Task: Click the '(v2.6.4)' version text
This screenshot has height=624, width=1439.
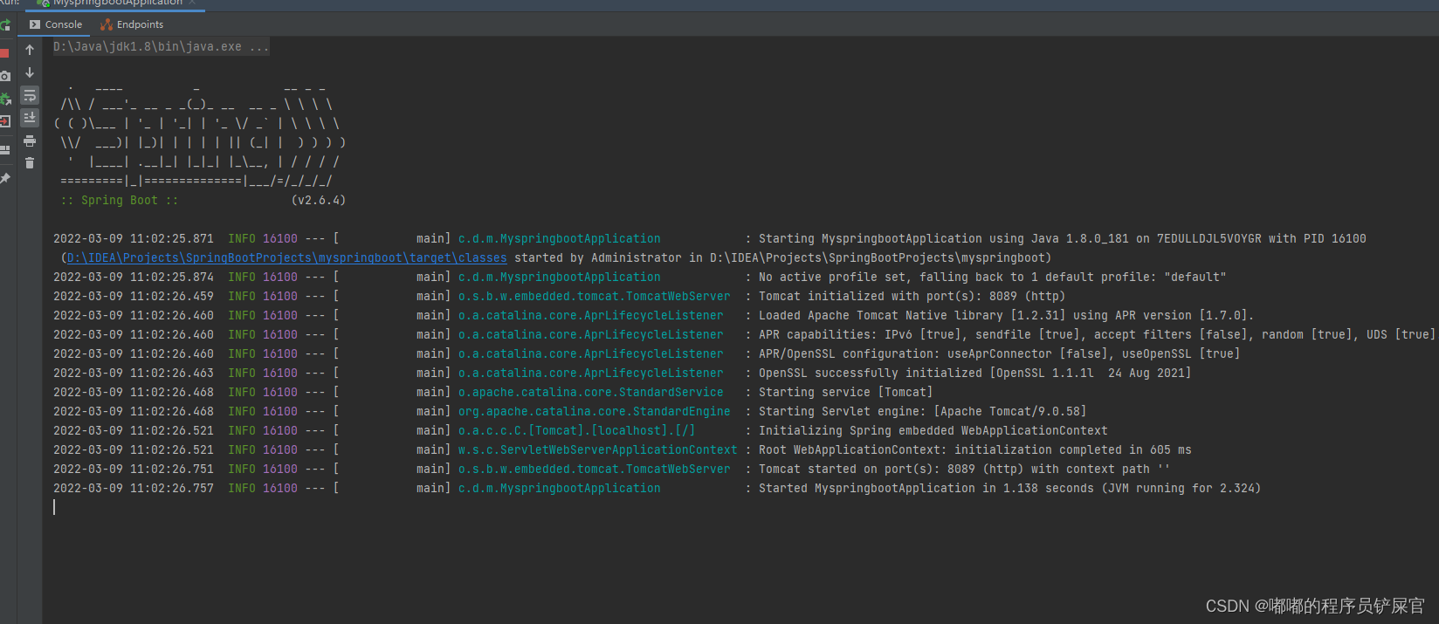Action: (x=318, y=201)
